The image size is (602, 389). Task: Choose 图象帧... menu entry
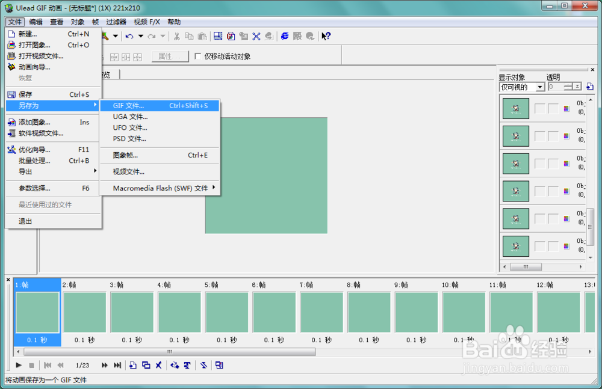[160, 155]
